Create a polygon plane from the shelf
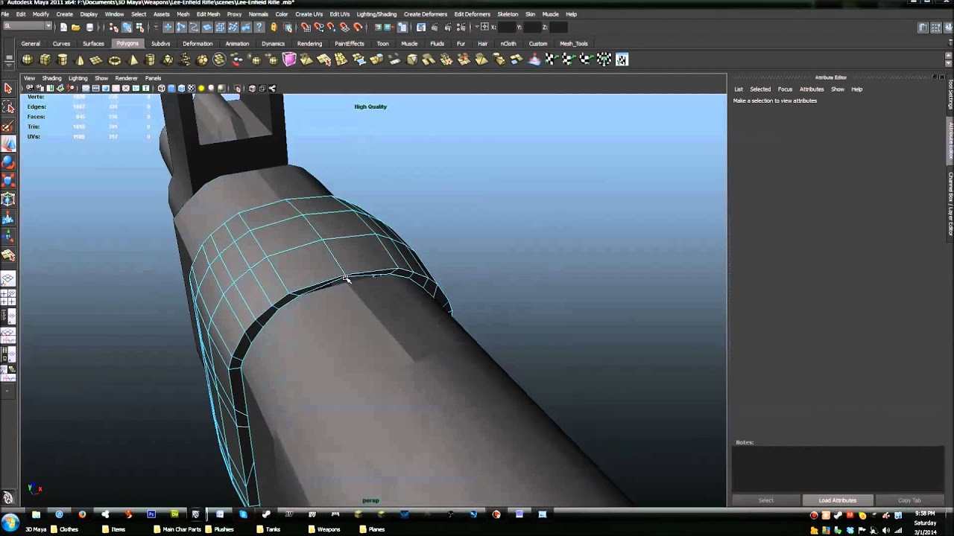This screenshot has width=954, height=536. click(x=97, y=60)
